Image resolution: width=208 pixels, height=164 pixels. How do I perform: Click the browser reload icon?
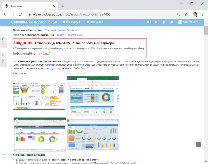(x=20, y=14)
